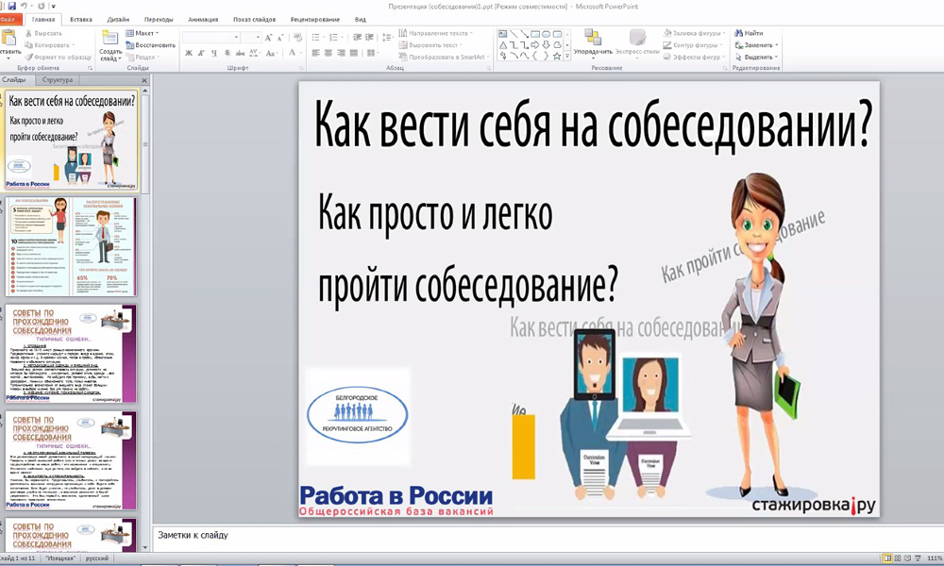944x566 pixels.
Task: Click the Create Slide (Создать слайд) icon
Action: click(x=110, y=40)
